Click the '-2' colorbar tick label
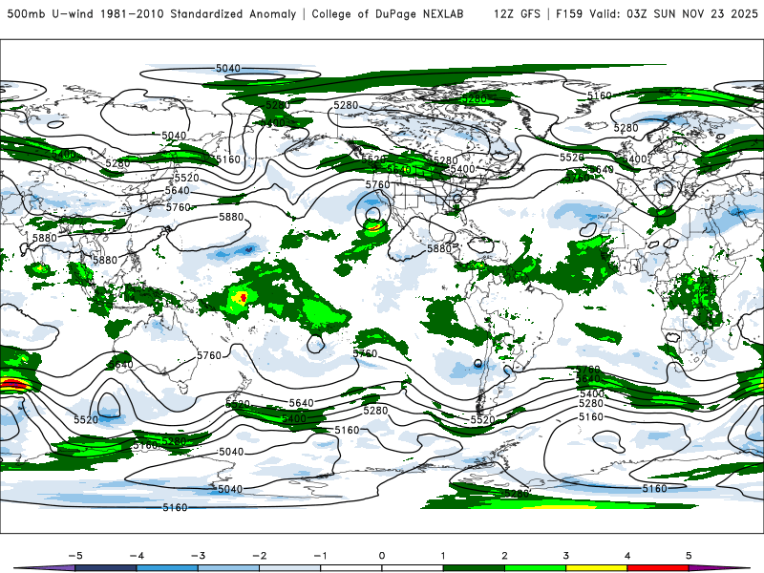764x573 pixels. point(259,556)
